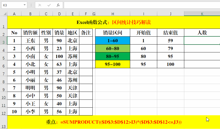Click the light green 60–80 cell
The image size is (220, 129).
point(113,48)
